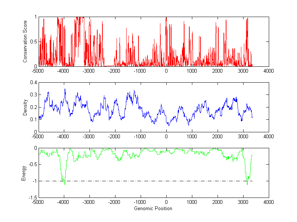This screenshot has width=297, height=222.
Task: Select the blue density peak near position -1200
Action: (134, 91)
